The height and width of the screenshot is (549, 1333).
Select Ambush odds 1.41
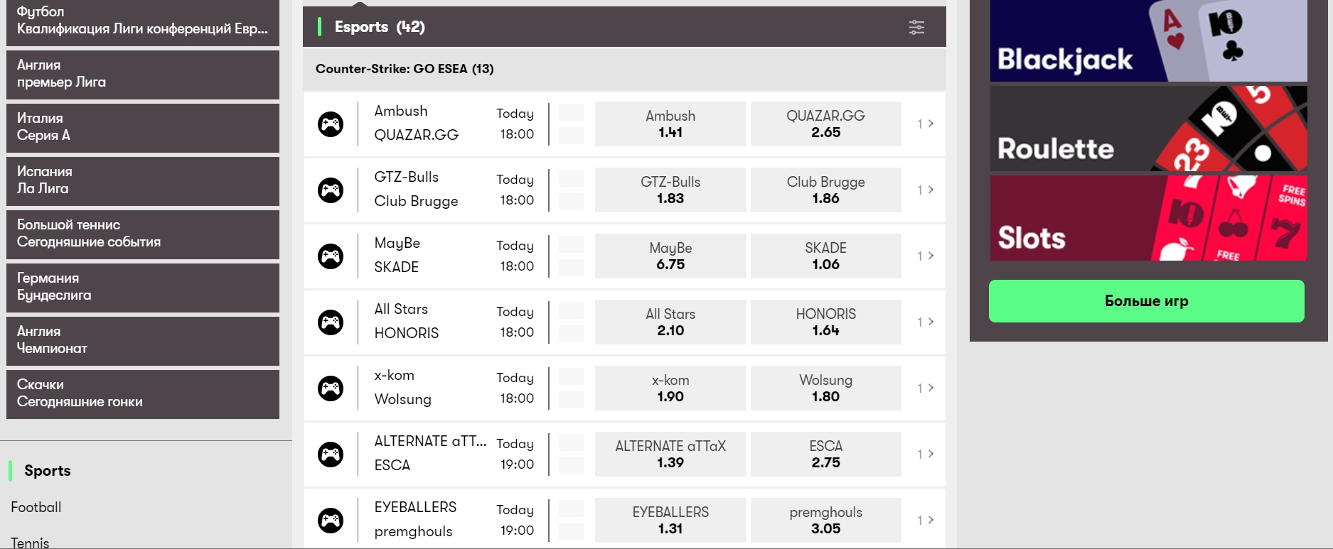point(670,124)
